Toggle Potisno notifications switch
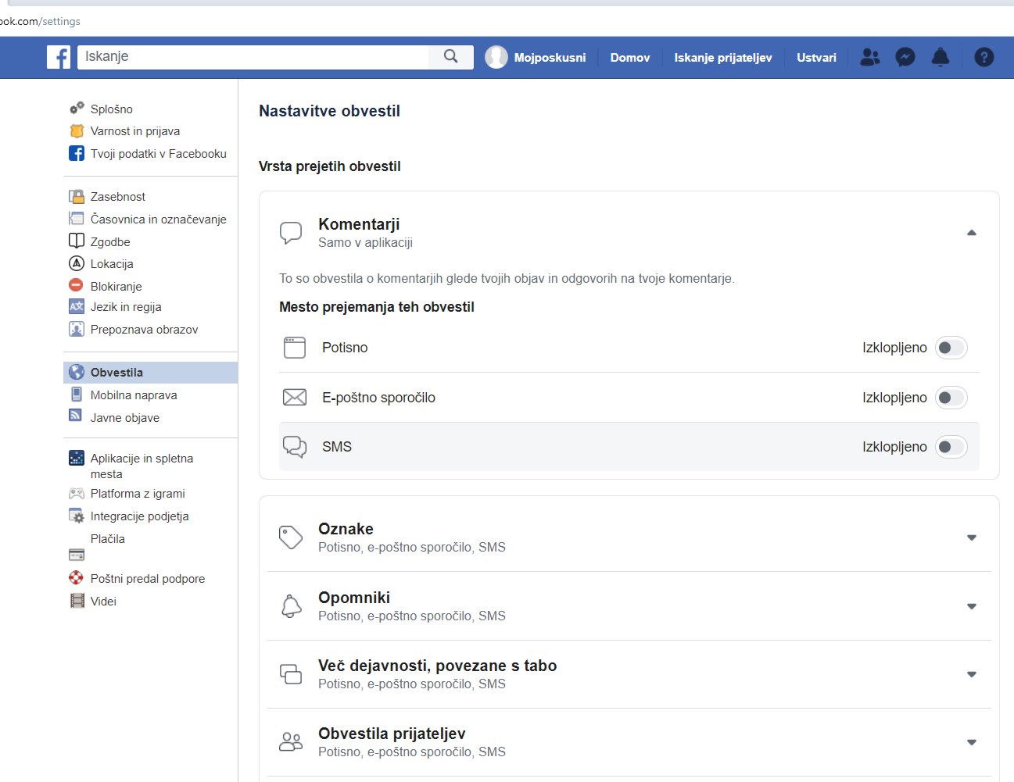The image size is (1014, 782). pyautogui.click(x=951, y=348)
